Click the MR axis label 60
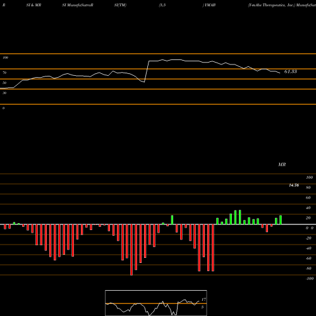Viewport: 316px width, 316px height. tap(308, 198)
